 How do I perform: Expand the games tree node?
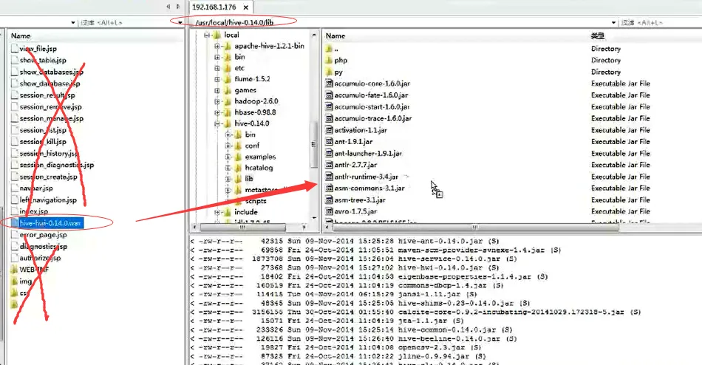(217, 90)
